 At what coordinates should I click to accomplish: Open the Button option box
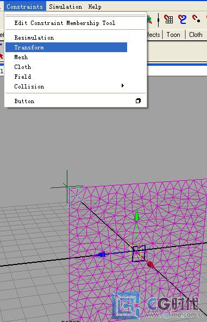pyautogui.click(x=138, y=100)
